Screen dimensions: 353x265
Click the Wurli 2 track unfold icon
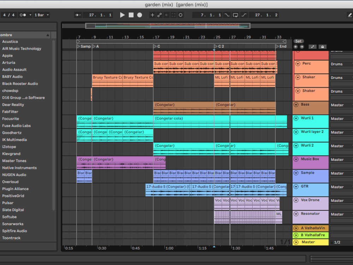point(296,146)
